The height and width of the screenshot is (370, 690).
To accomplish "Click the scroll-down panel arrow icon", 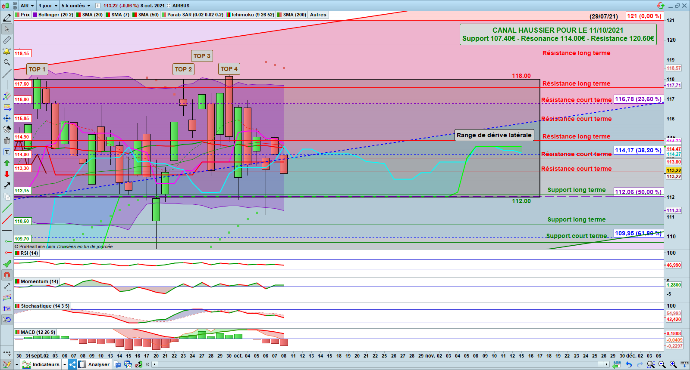I will (684, 364).
